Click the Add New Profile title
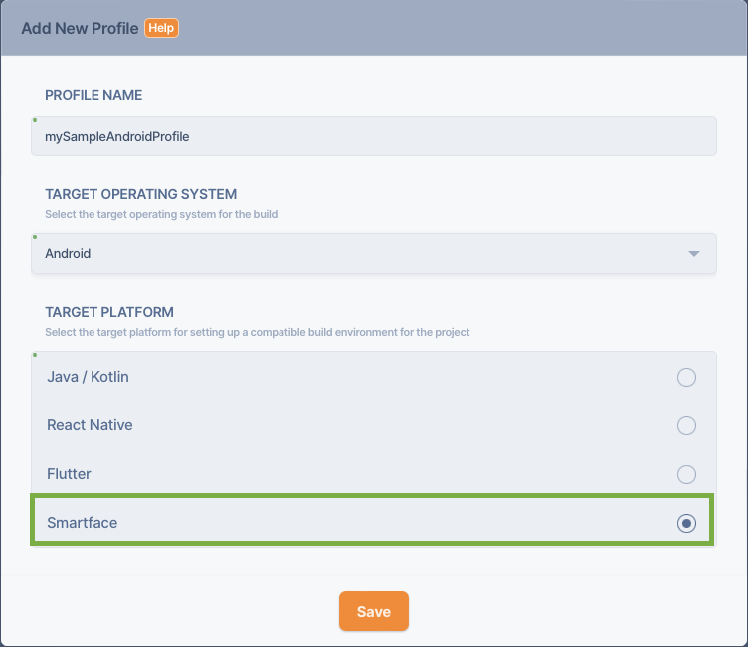748x647 pixels. [80, 28]
